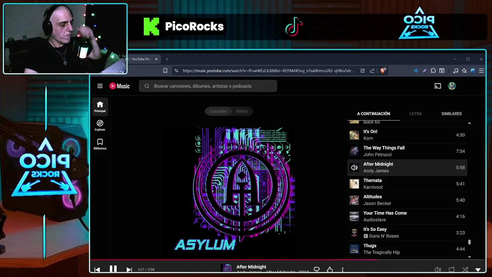Click the cast to device icon
This screenshot has width=492, height=277.
pyautogui.click(x=437, y=86)
